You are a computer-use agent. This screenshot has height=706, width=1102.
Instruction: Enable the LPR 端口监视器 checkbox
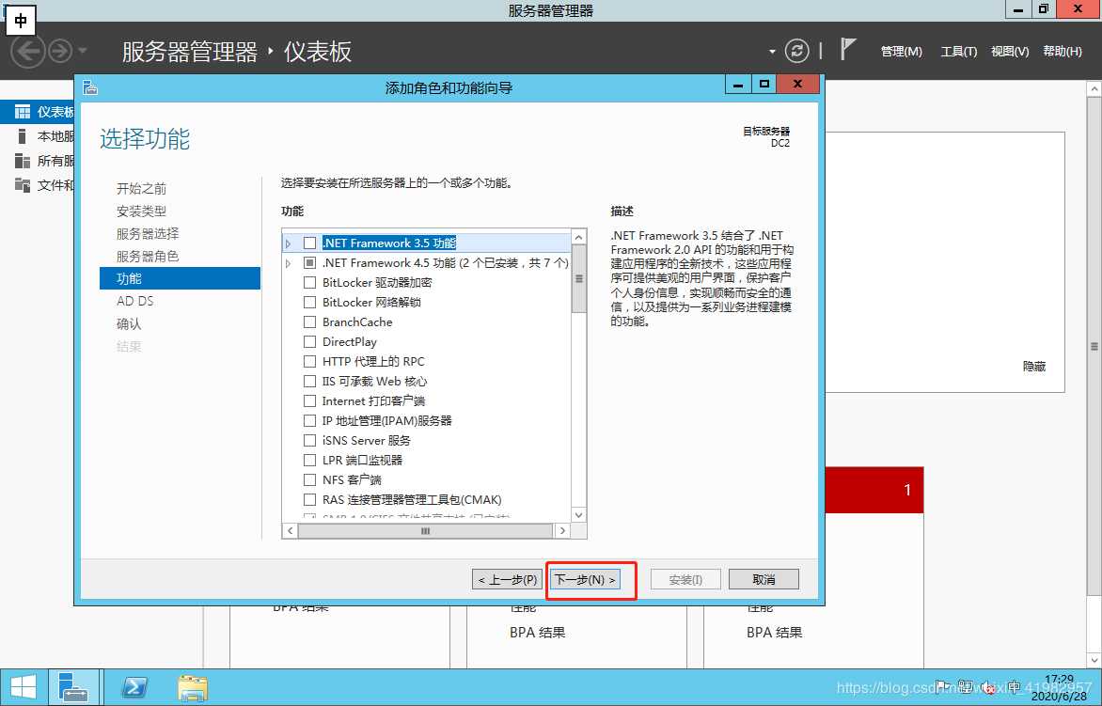[x=310, y=460]
